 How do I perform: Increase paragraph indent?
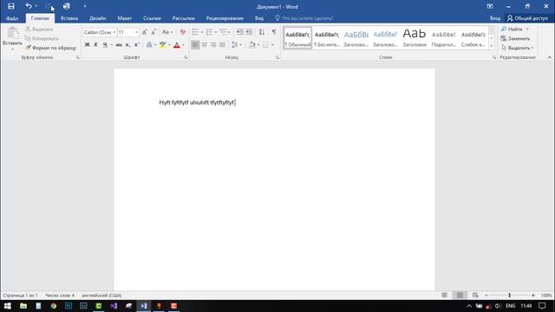pos(249,32)
